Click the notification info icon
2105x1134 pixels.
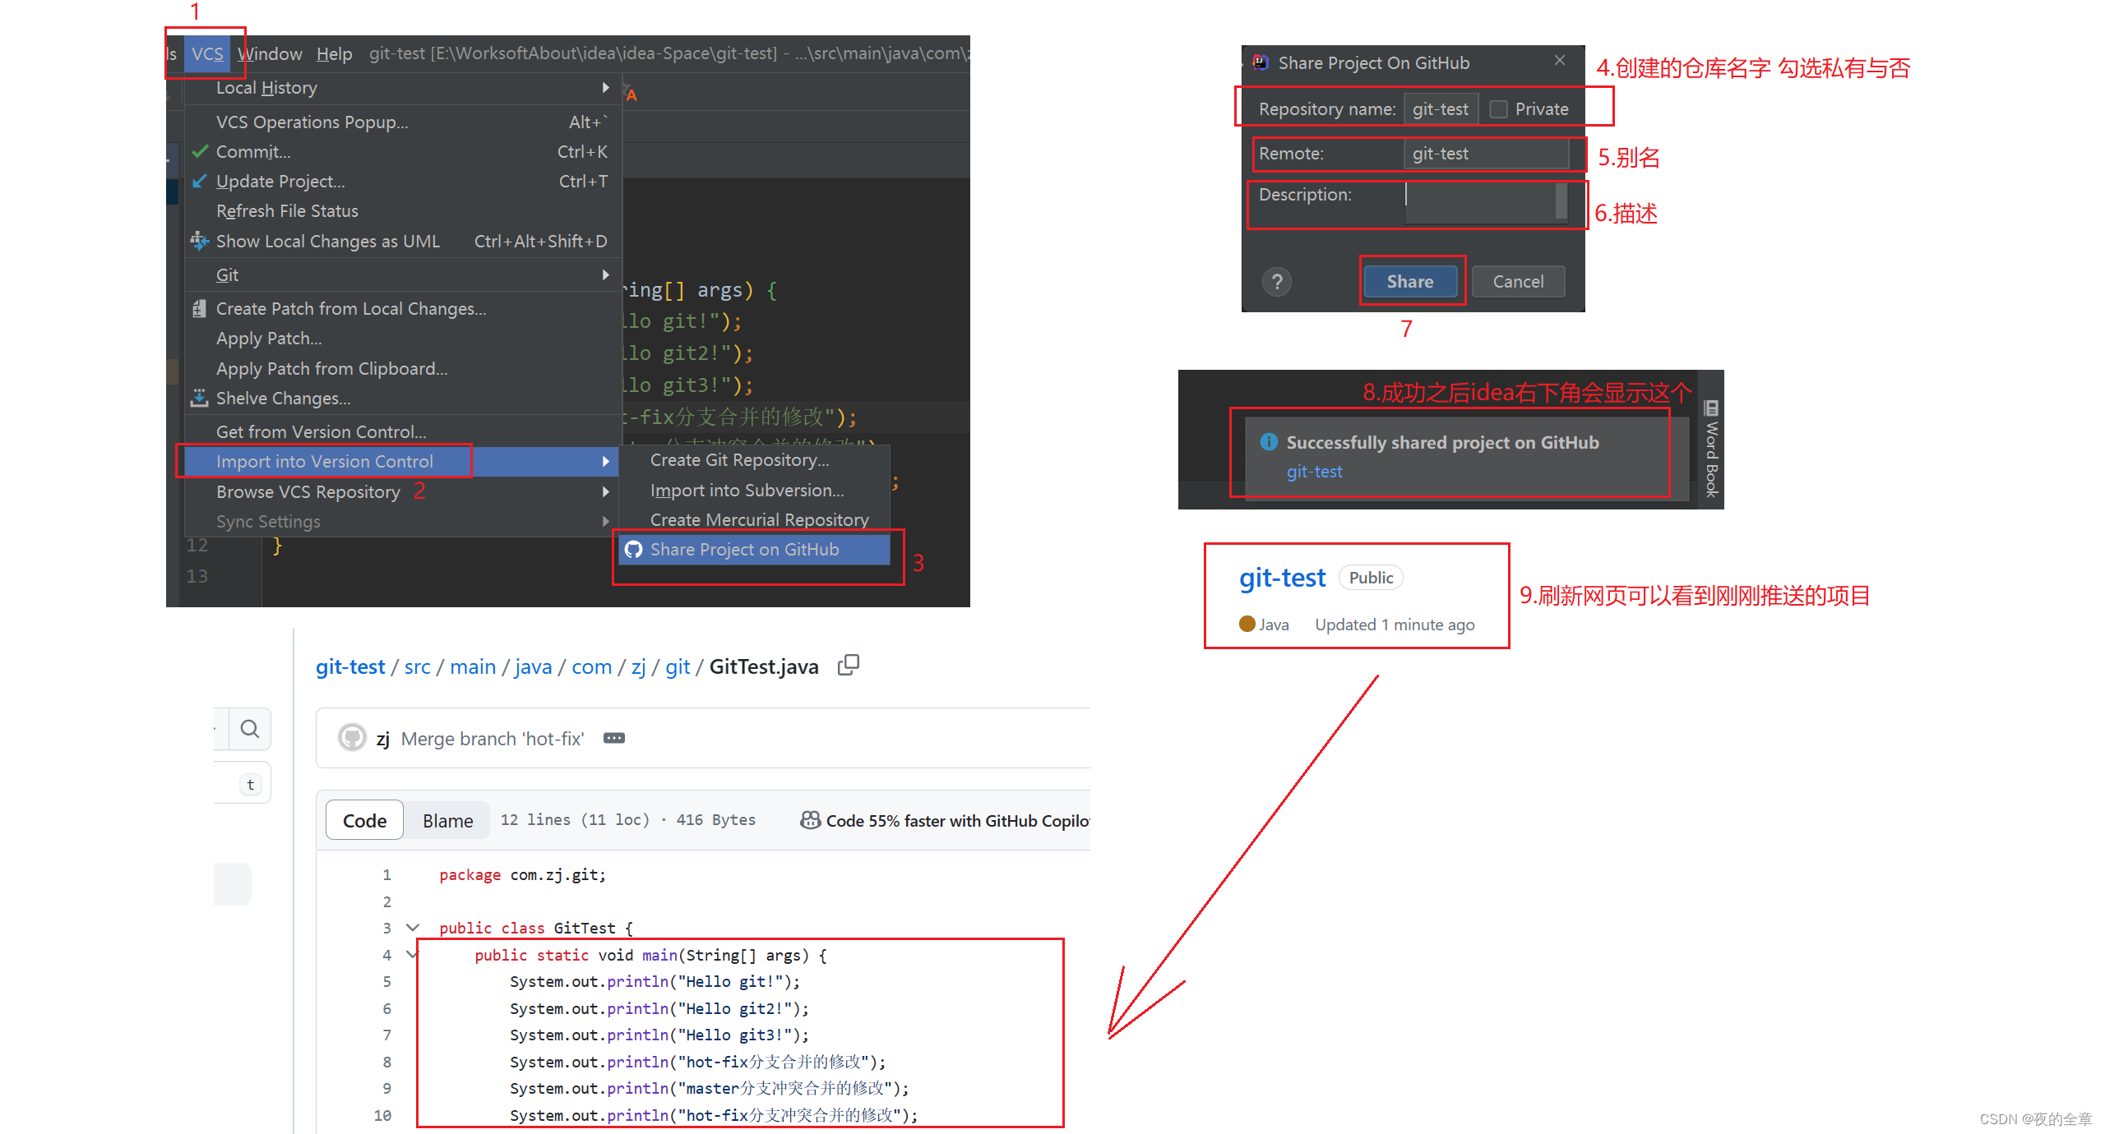click(x=1269, y=442)
